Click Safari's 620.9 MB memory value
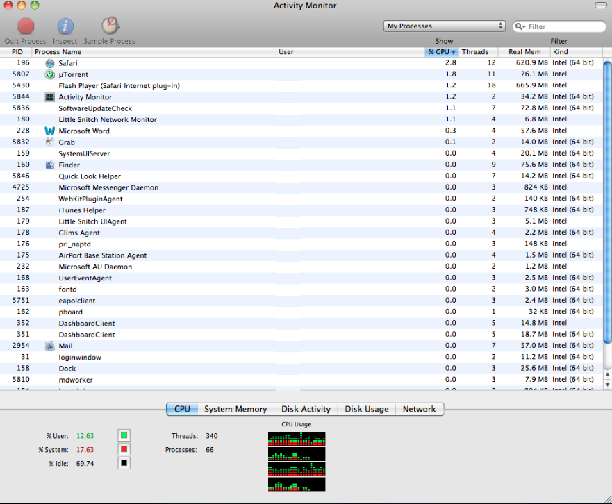The height and width of the screenshot is (504, 612). coord(532,62)
